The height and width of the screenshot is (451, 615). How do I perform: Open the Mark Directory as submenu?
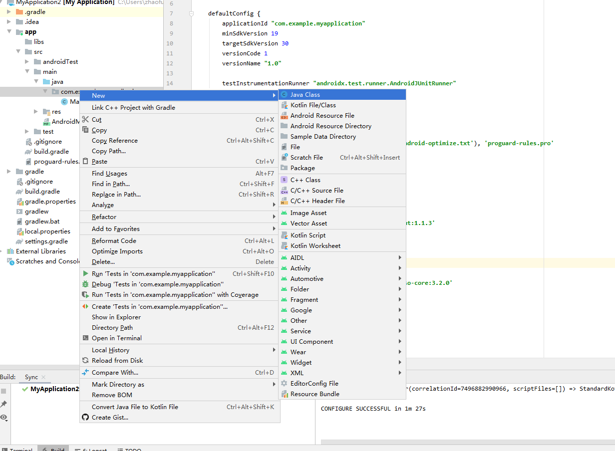(x=180, y=384)
